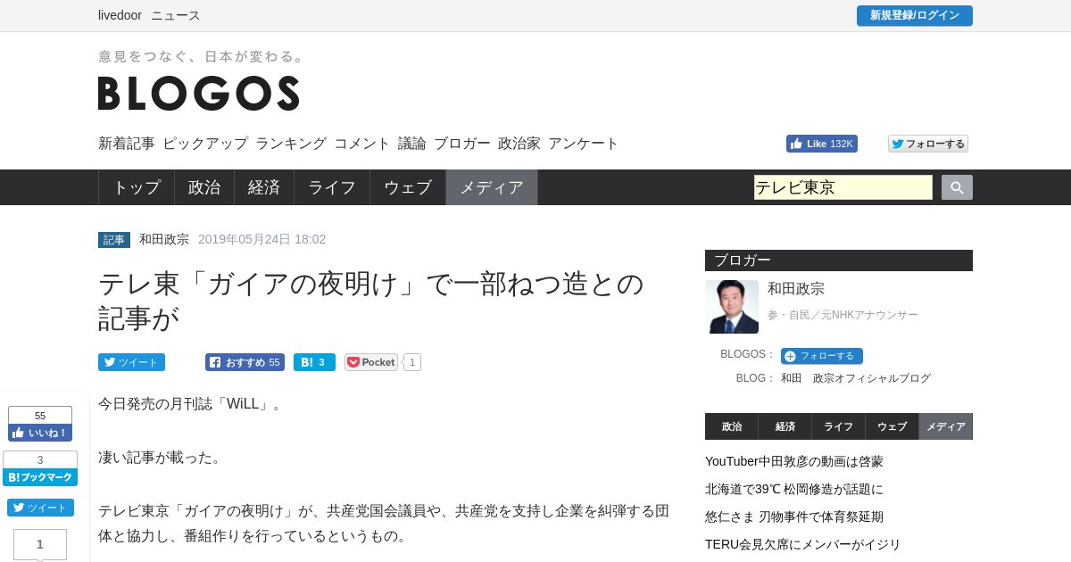
Task: Select the トップ tab in the dark navigation bar
Action: pyautogui.click(x=137, y=187)
